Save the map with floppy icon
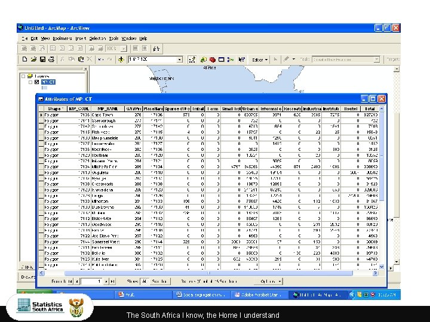This screenshot has height=322, width=430. 42,59
